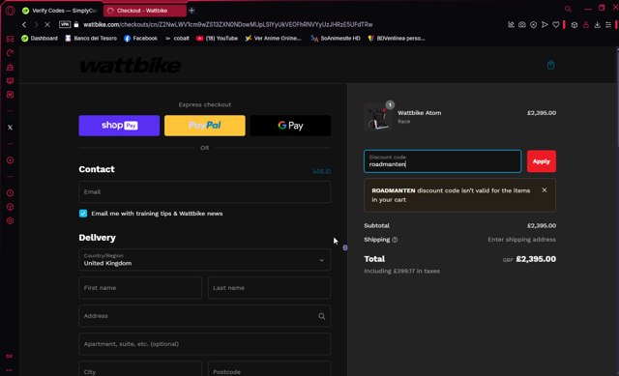Add page to bookmarks heart icon

coord(556,24)
